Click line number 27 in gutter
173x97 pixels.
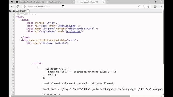tap(13, 89)
